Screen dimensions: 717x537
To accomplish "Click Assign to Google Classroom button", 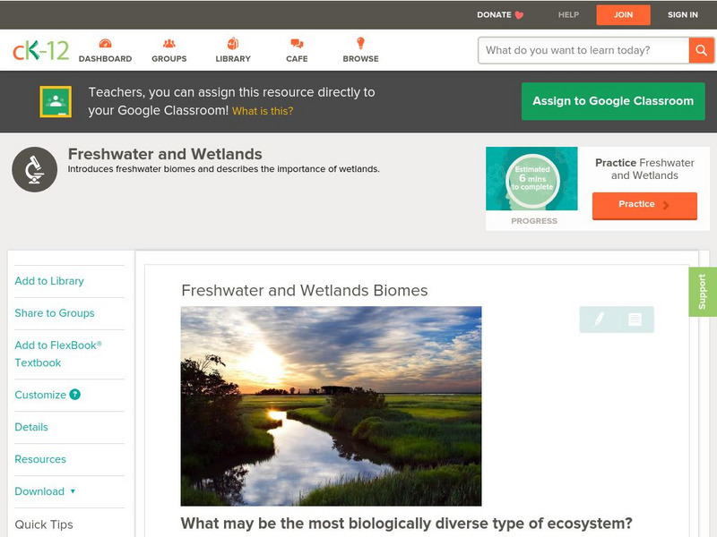I will tap(613, 101).
